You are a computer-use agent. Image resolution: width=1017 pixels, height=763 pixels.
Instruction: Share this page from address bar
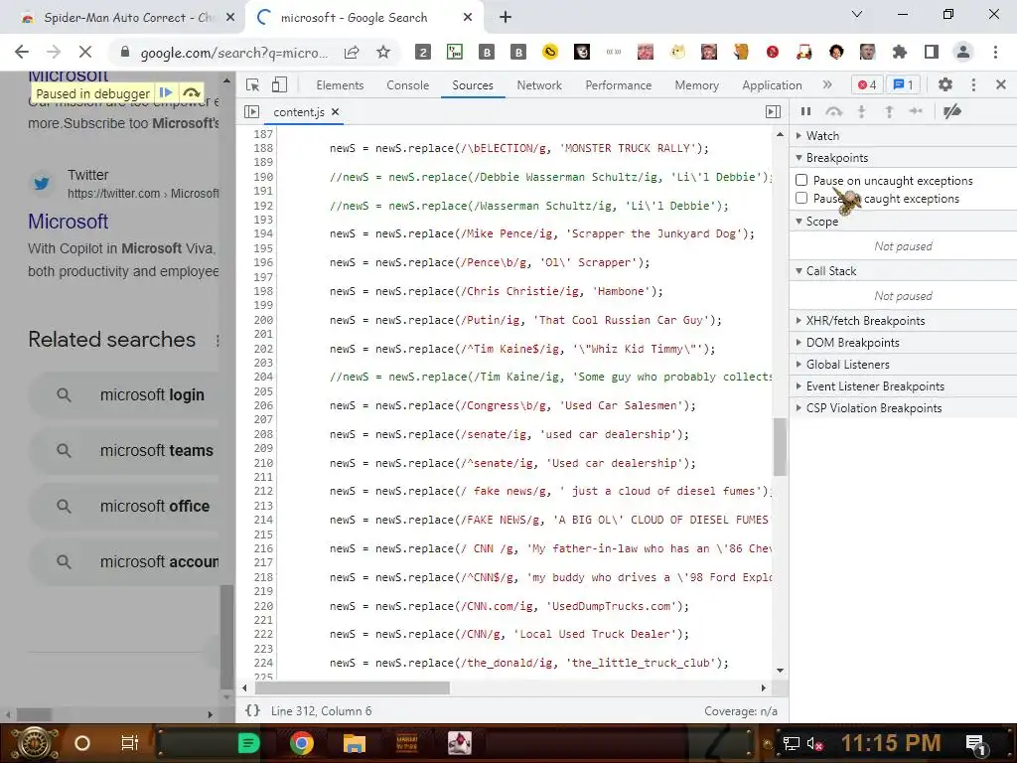click(352, 52)
